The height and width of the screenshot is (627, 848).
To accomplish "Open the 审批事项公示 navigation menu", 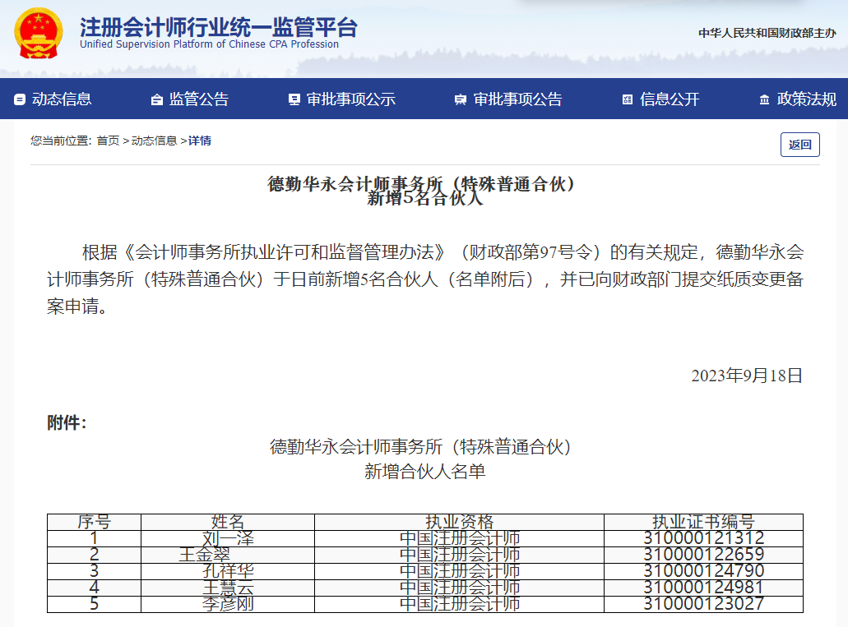I will pos(351,99).
